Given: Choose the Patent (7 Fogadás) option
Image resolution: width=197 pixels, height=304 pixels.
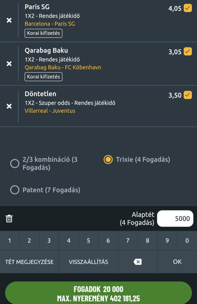Looking at the screenshot, I should click(x=15, y=190).
